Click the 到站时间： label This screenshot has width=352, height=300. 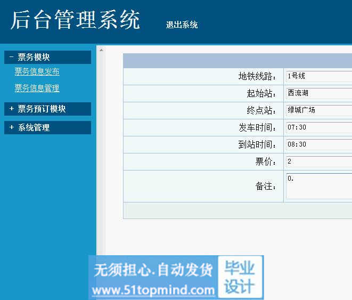(257, 144)
